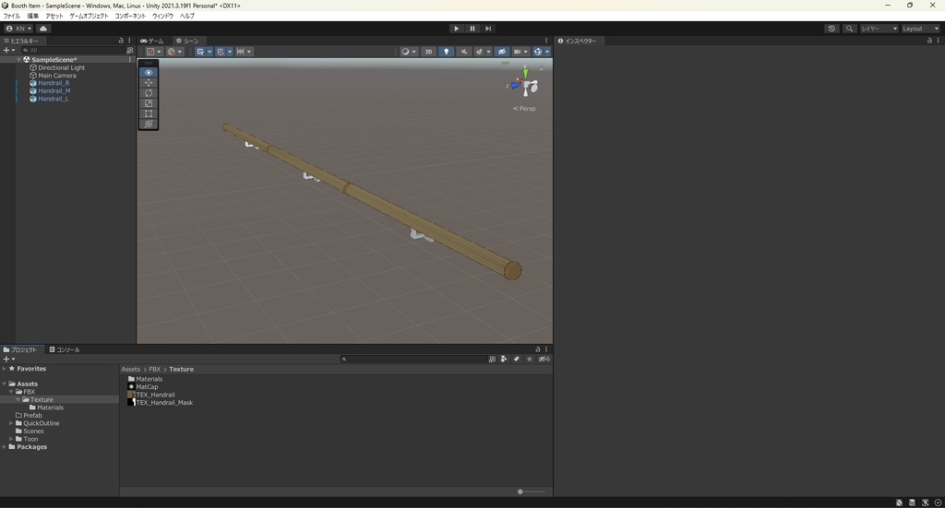Collapse the SampleScene hierarchy node
Image resolution: width=945 pixels, height=508 pixels.
click(18, 60)
